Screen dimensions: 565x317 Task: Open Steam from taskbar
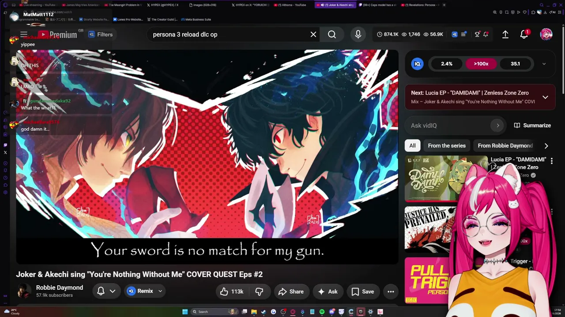point(264,312)
